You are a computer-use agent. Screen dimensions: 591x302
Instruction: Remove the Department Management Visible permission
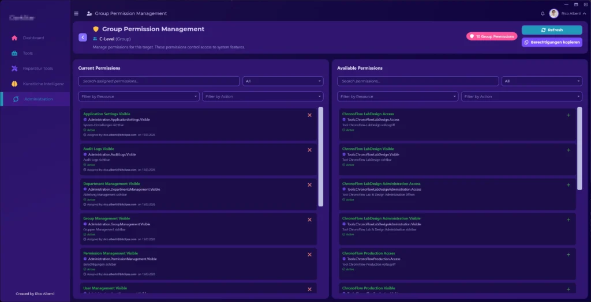[x=309, y=185]
